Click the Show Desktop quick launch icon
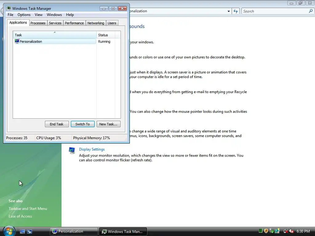 (22, 231)
